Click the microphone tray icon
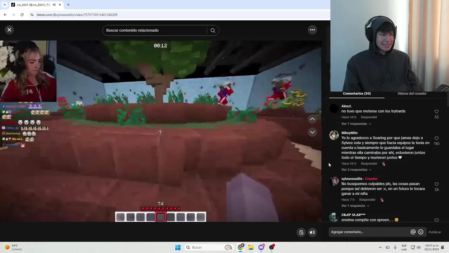This screenshot has width=449, height=253. [395, 247]
